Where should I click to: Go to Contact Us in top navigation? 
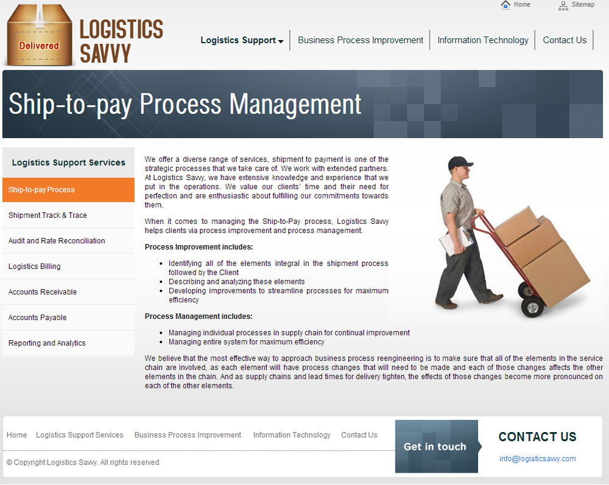(565, 40)
